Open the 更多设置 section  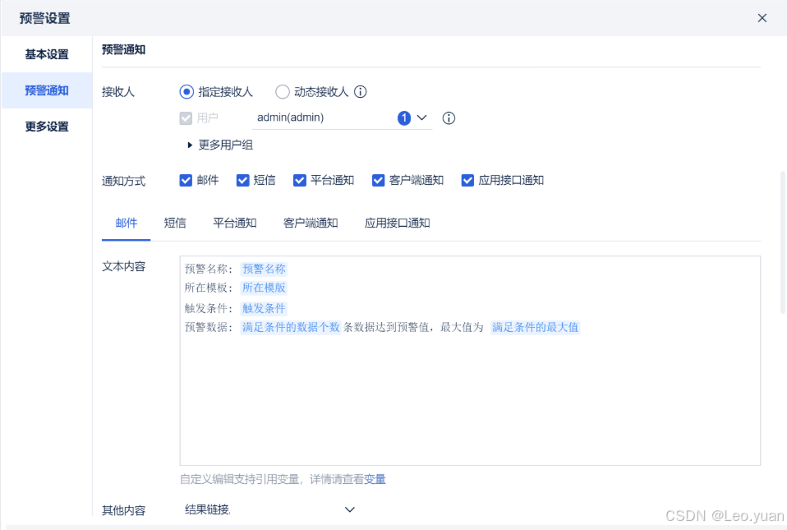tap(47, 127)
